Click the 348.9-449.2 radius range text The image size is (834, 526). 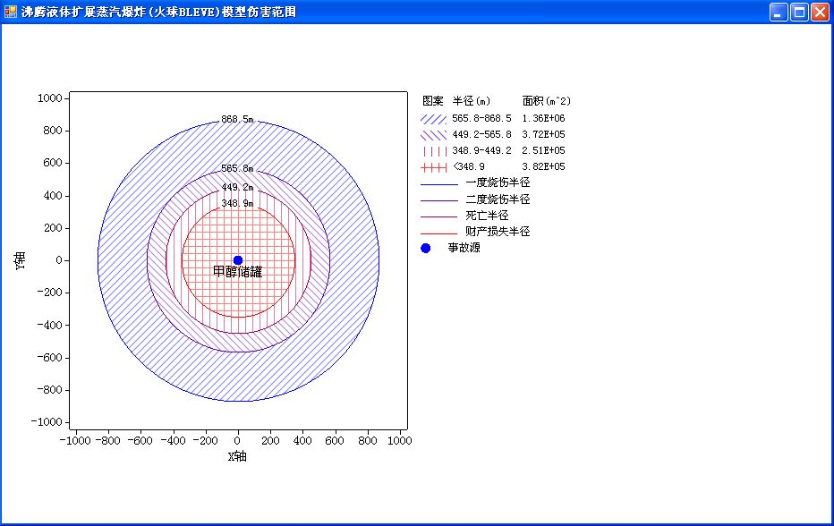pyautogui.click(x=482, y=150)
